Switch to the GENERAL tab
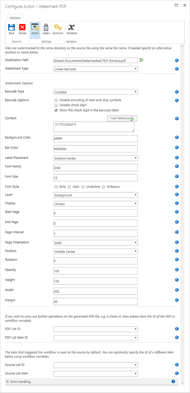190x393 pixels. [x=15, y=18]
